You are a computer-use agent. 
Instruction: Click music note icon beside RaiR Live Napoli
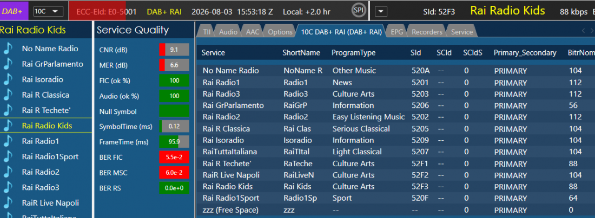[x=8, y=203]
